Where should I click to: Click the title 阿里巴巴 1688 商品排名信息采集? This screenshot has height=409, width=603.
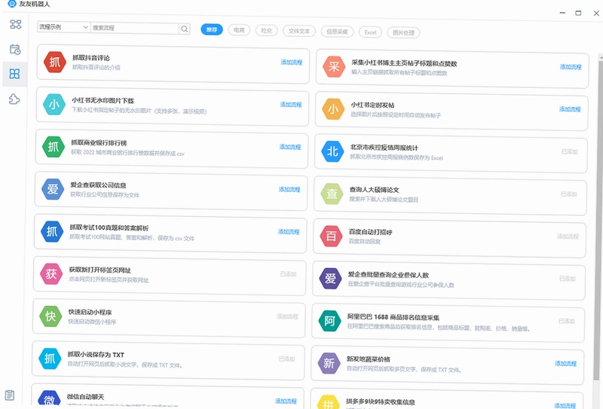click(x=393, y=317)
